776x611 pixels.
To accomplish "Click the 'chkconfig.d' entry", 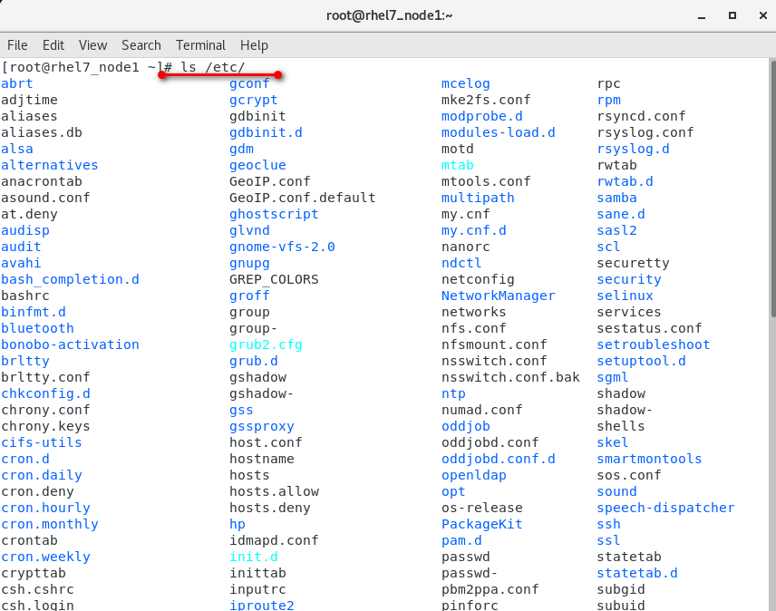I will pos(45,393).
